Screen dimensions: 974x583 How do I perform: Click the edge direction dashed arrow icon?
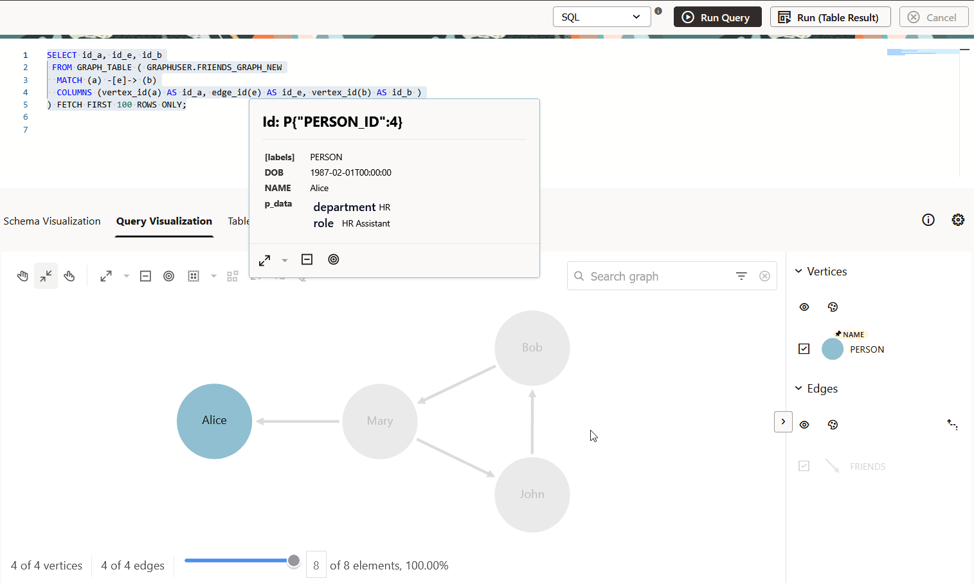pos(952,425)
